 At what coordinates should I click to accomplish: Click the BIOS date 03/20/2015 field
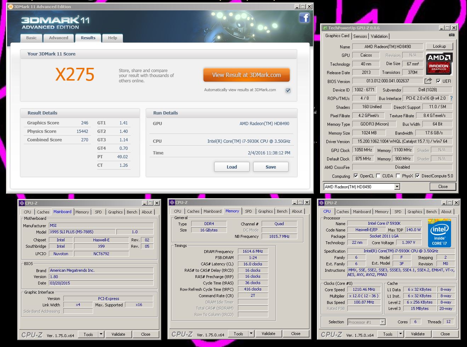click(101, 283)
